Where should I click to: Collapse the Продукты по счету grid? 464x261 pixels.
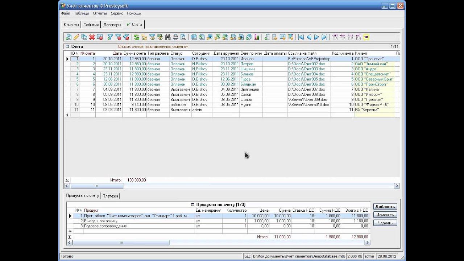point(193,205)
